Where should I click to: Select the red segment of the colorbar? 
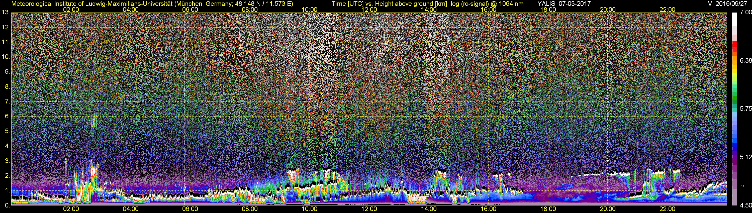734,47
